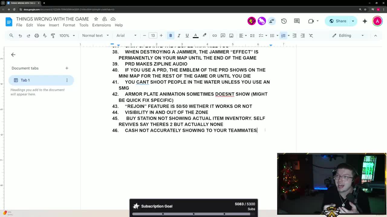Toggle underline formatting
Screen dimensions: 387x217
187,35
